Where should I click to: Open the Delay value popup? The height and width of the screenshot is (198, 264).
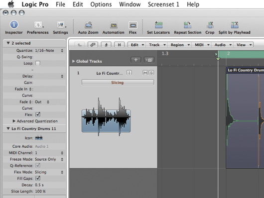point(62,76)
